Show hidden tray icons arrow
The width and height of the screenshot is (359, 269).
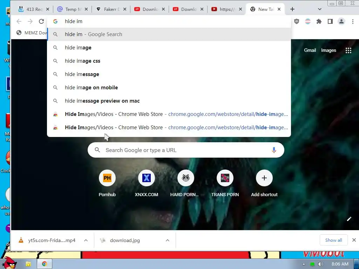coord(304,264)
